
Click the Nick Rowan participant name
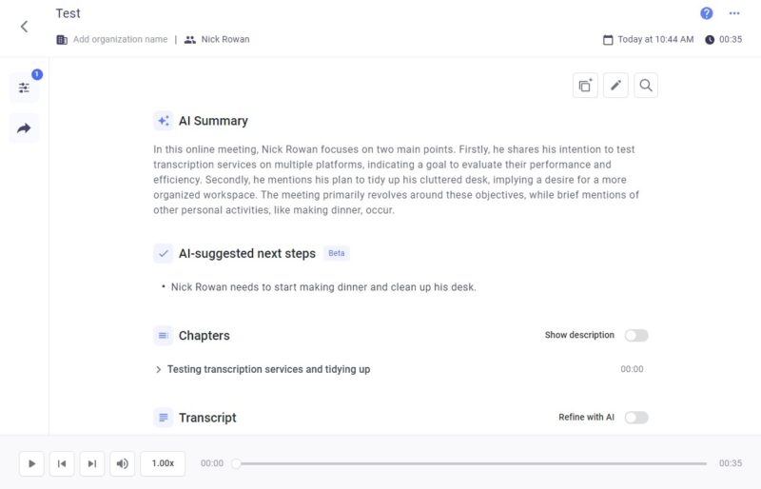point(225,40)
